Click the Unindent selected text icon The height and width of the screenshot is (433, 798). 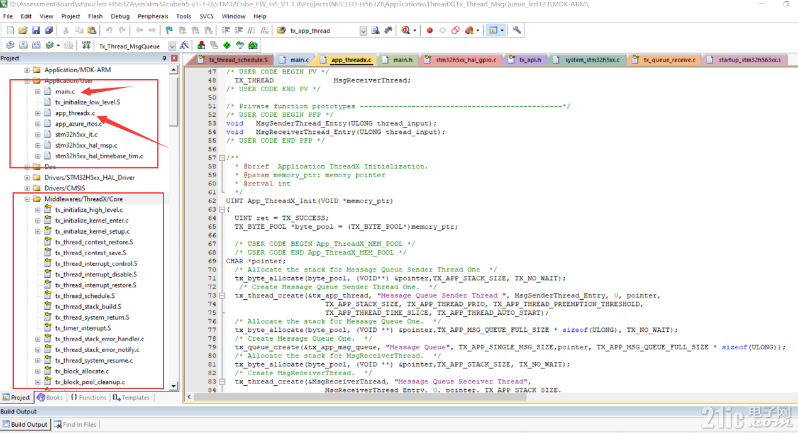tap(238, 30)
